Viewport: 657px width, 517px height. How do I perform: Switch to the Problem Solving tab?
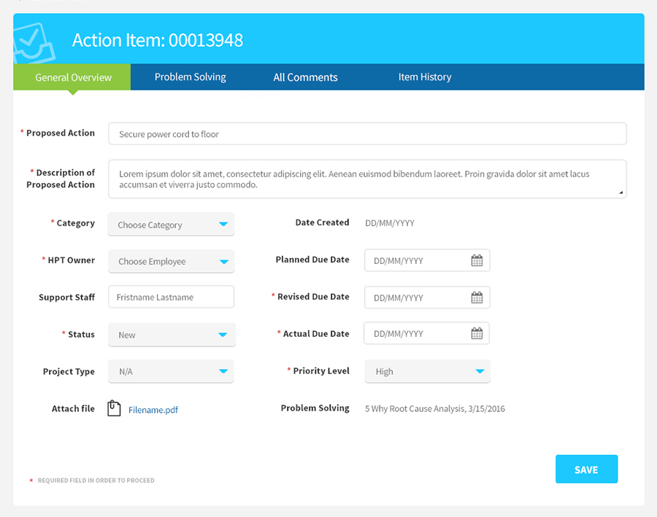[190, 77]
